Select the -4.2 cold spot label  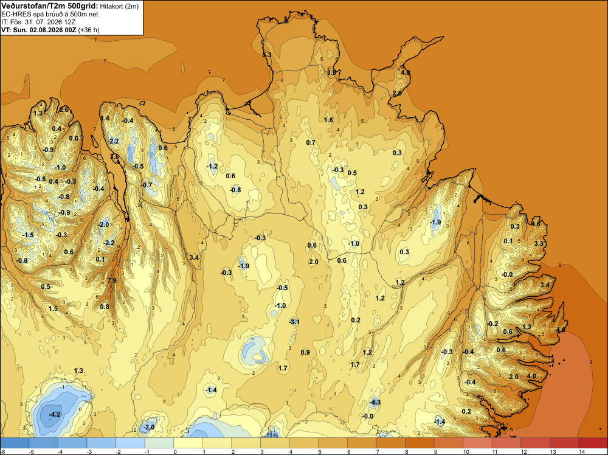[55, 414]
